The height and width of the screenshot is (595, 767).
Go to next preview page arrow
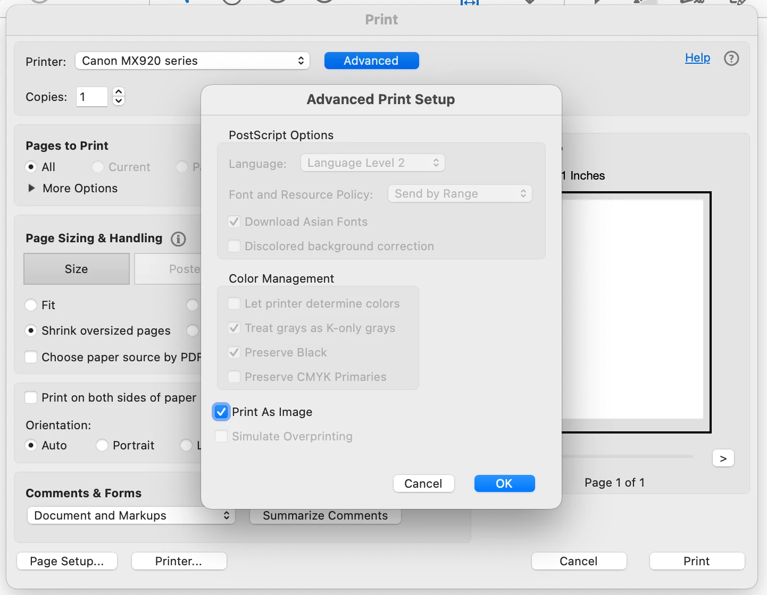point(723,458)
